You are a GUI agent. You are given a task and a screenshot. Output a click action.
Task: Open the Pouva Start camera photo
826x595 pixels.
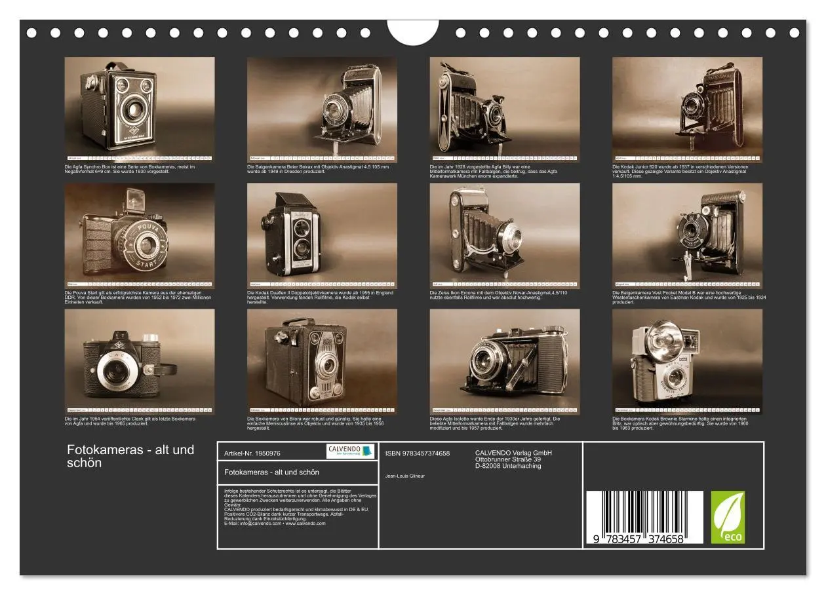(139, 236)
